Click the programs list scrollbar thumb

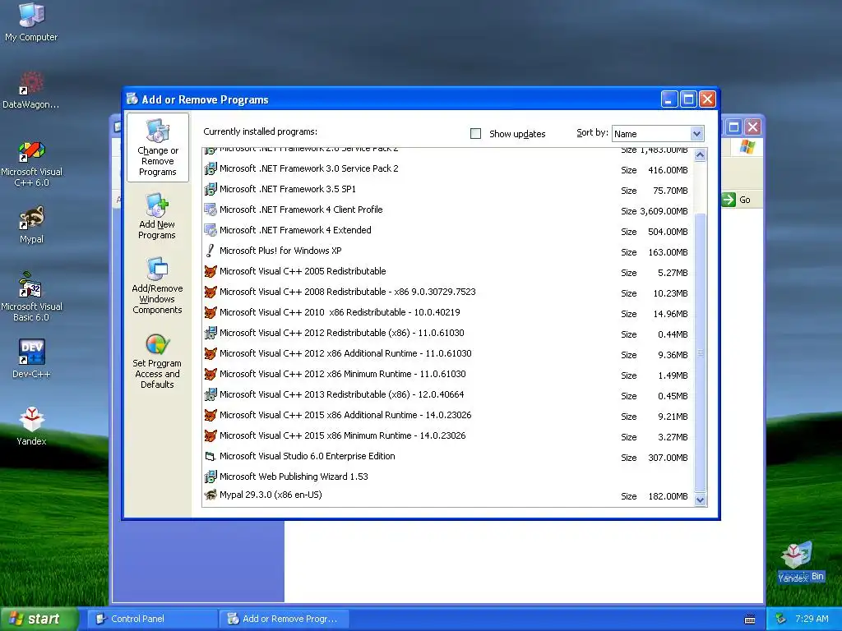coord(700,352)
